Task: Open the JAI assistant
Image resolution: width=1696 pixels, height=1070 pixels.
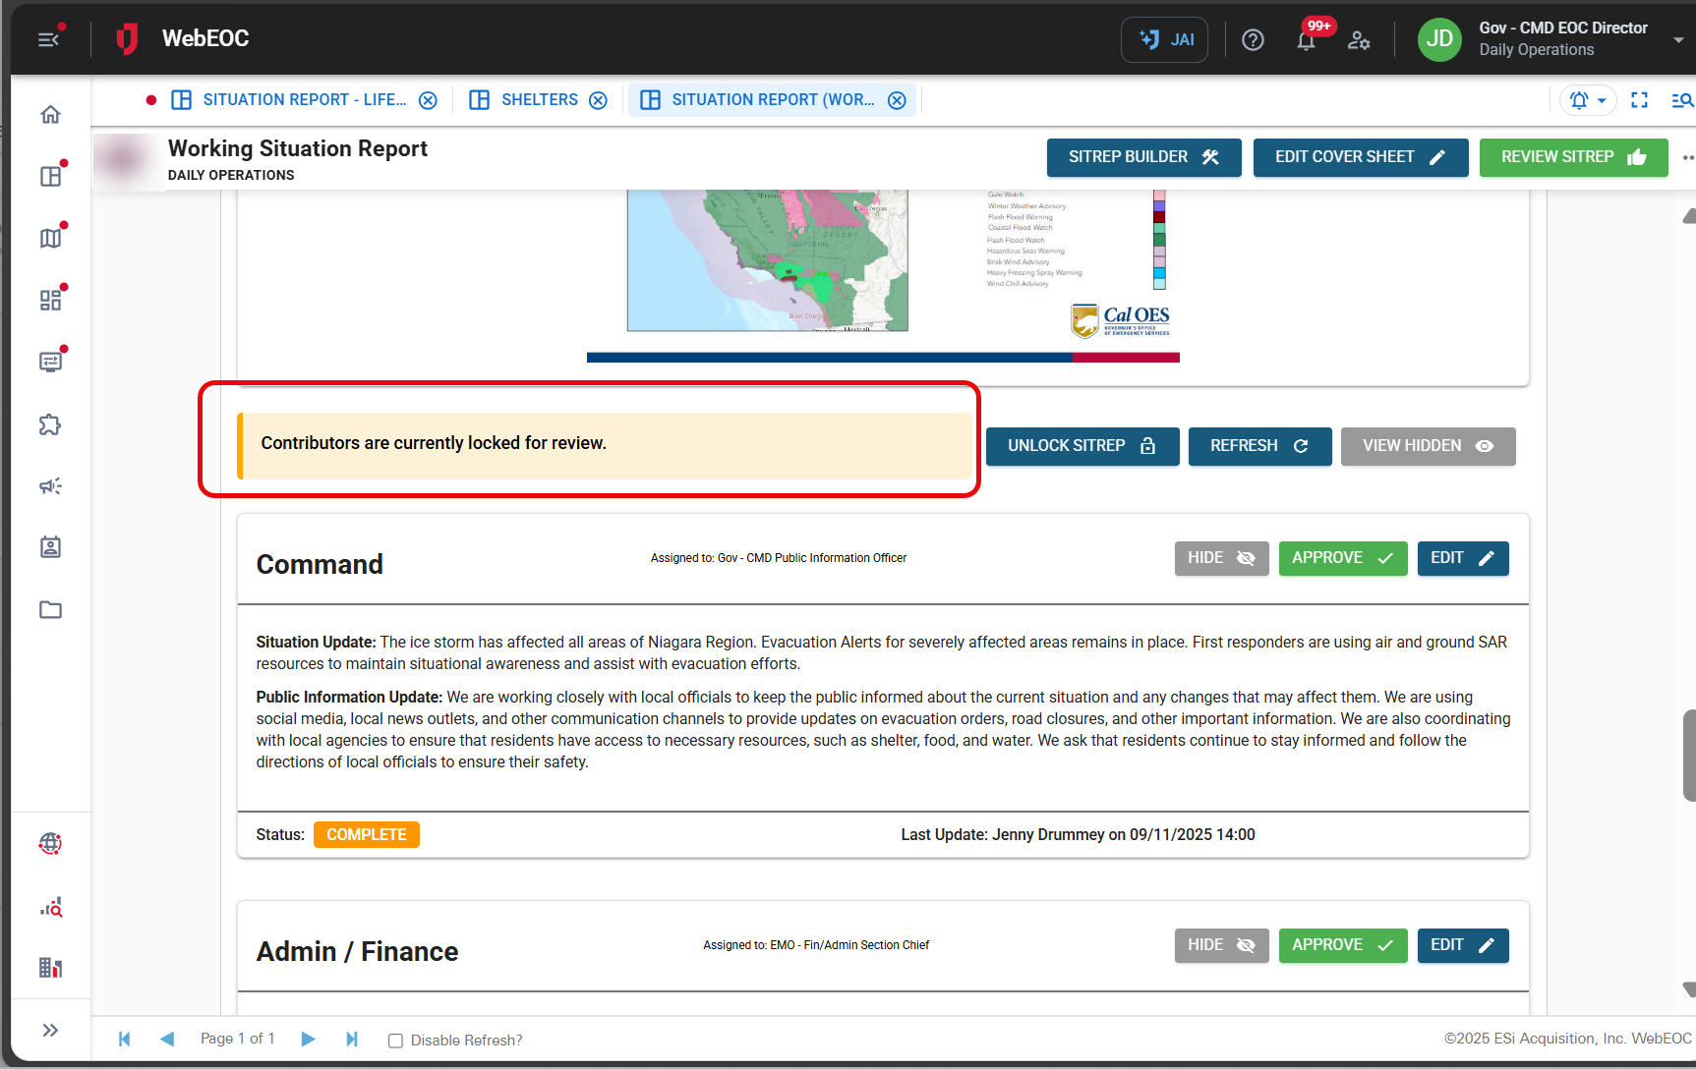Action: [1165, 40]
